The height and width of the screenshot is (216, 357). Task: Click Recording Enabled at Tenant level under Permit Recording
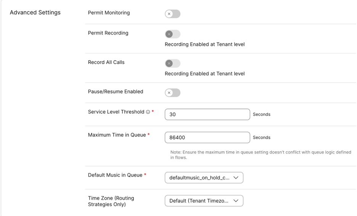pyautogui.click(x=205, y=44)
